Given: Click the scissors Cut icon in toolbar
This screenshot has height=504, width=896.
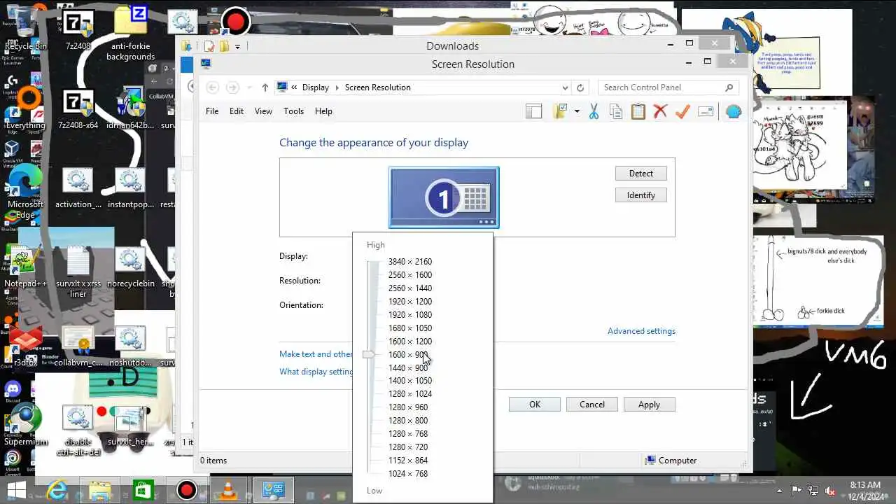Looking at the screenshot, I should 594,111.
